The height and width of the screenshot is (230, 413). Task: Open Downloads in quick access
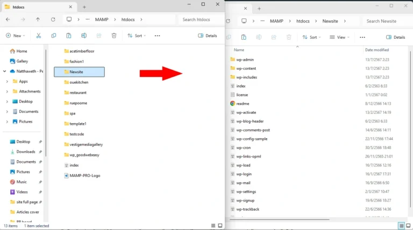[x=23, y=152]
